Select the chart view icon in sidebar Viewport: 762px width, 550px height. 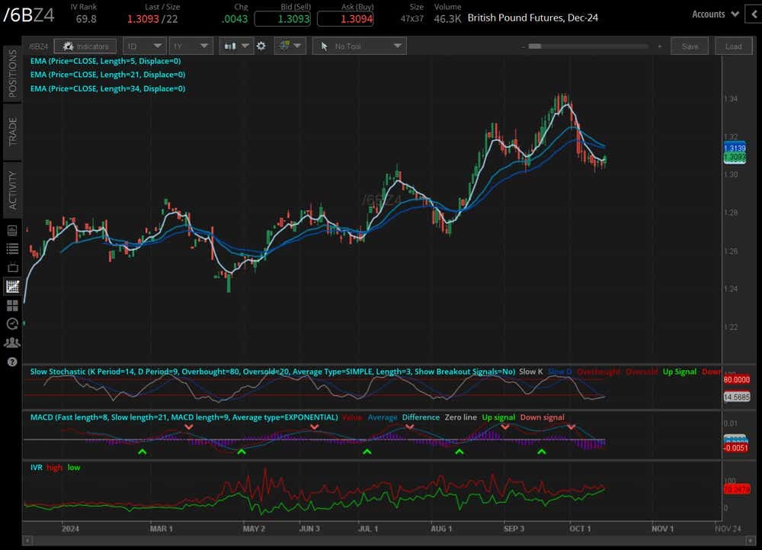coord(12,286)
